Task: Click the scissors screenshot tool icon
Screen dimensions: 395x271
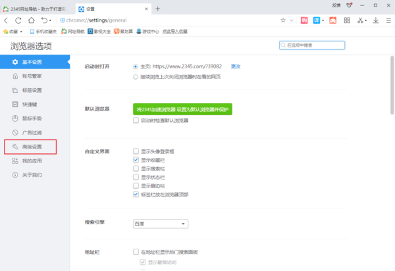Action: pos(361,20)
